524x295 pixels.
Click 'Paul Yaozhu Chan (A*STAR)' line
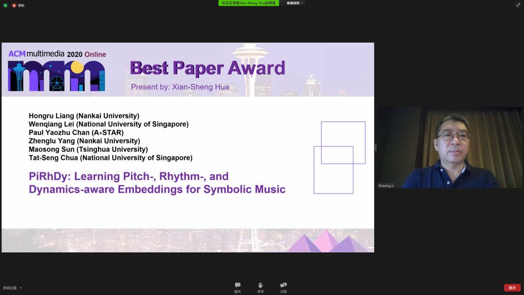click(76, 132)
